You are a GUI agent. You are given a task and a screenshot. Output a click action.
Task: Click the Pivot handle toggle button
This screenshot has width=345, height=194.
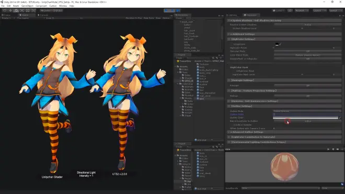tap(45, 10)
